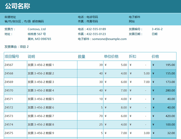This screenshot has width=181, height=139.
Task: Click the description 发票 3-456-2 数据 5
Action: (41, 99)
